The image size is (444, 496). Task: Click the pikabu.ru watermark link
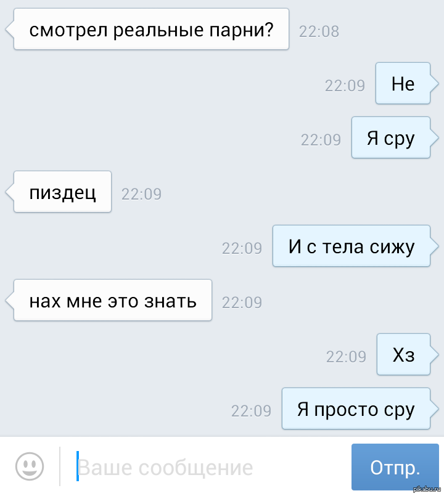click(427, 489)
